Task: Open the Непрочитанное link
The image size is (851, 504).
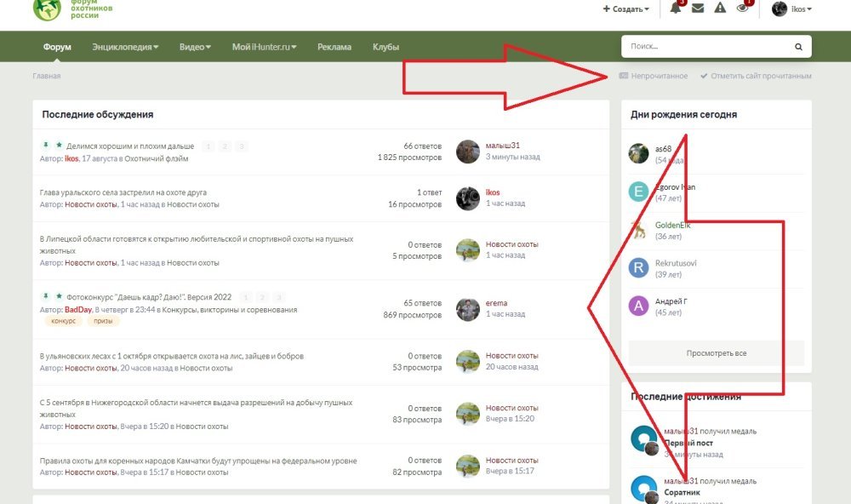Action: 654,76
